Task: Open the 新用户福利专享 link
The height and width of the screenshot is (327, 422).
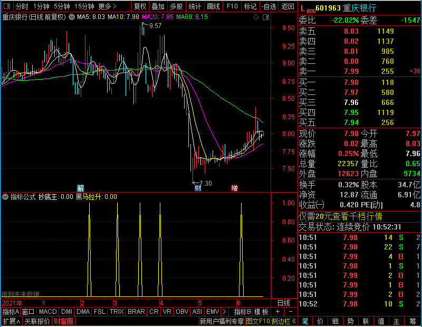Action: [222, 321]
